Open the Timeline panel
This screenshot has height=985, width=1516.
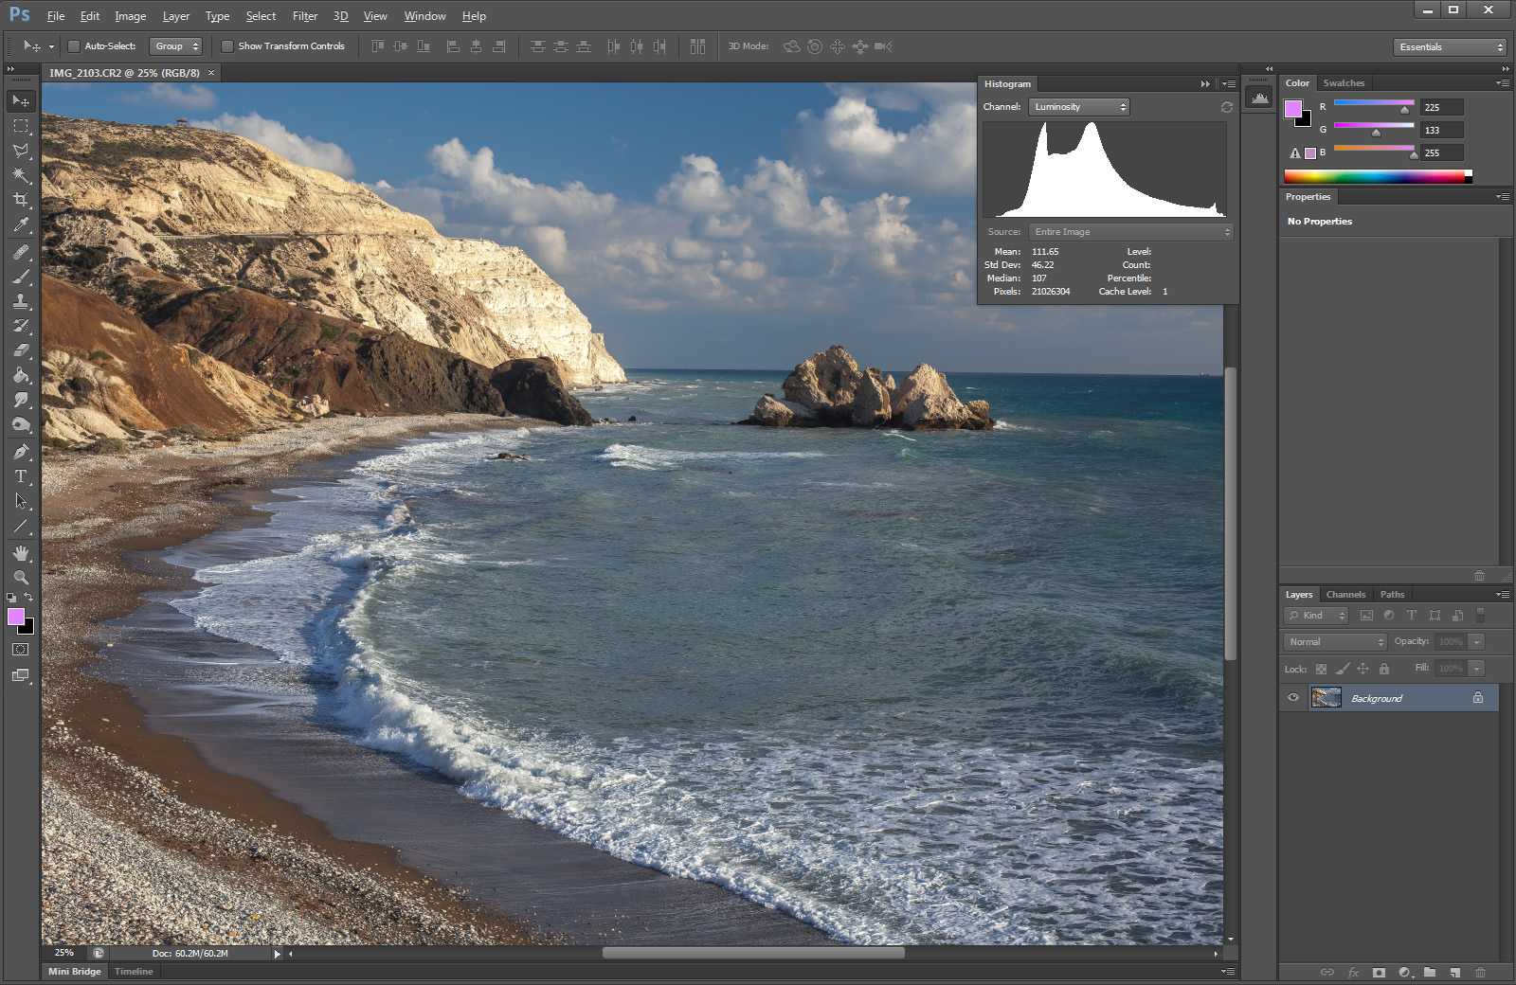tap(134, 971)
